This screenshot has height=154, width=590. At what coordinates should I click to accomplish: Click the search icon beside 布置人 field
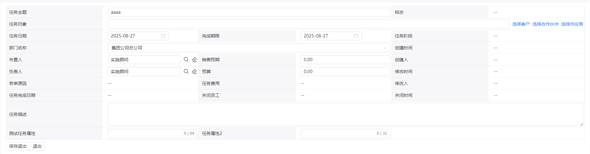click(186, 60)
